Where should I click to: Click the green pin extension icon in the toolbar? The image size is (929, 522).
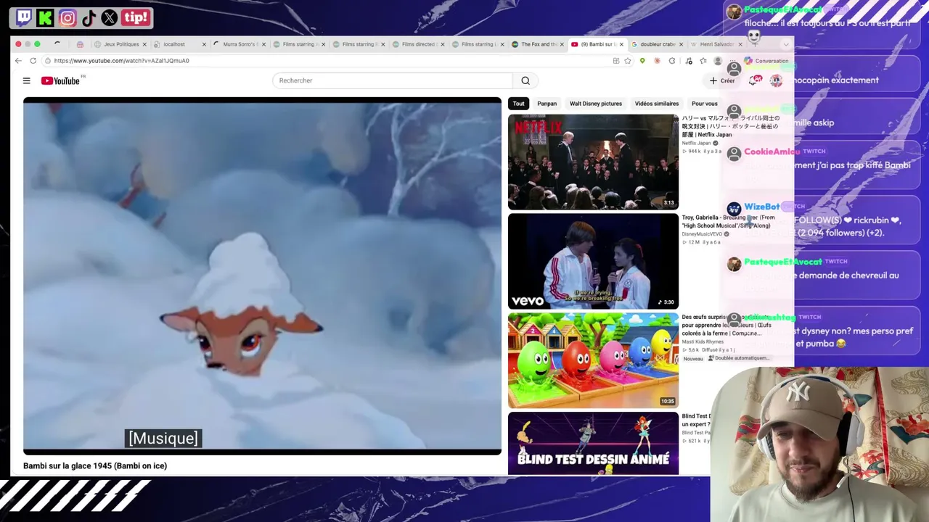pos(642,61)
